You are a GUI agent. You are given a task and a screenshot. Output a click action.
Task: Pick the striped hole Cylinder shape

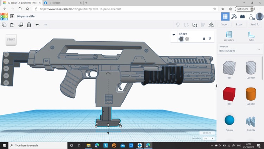251,68
